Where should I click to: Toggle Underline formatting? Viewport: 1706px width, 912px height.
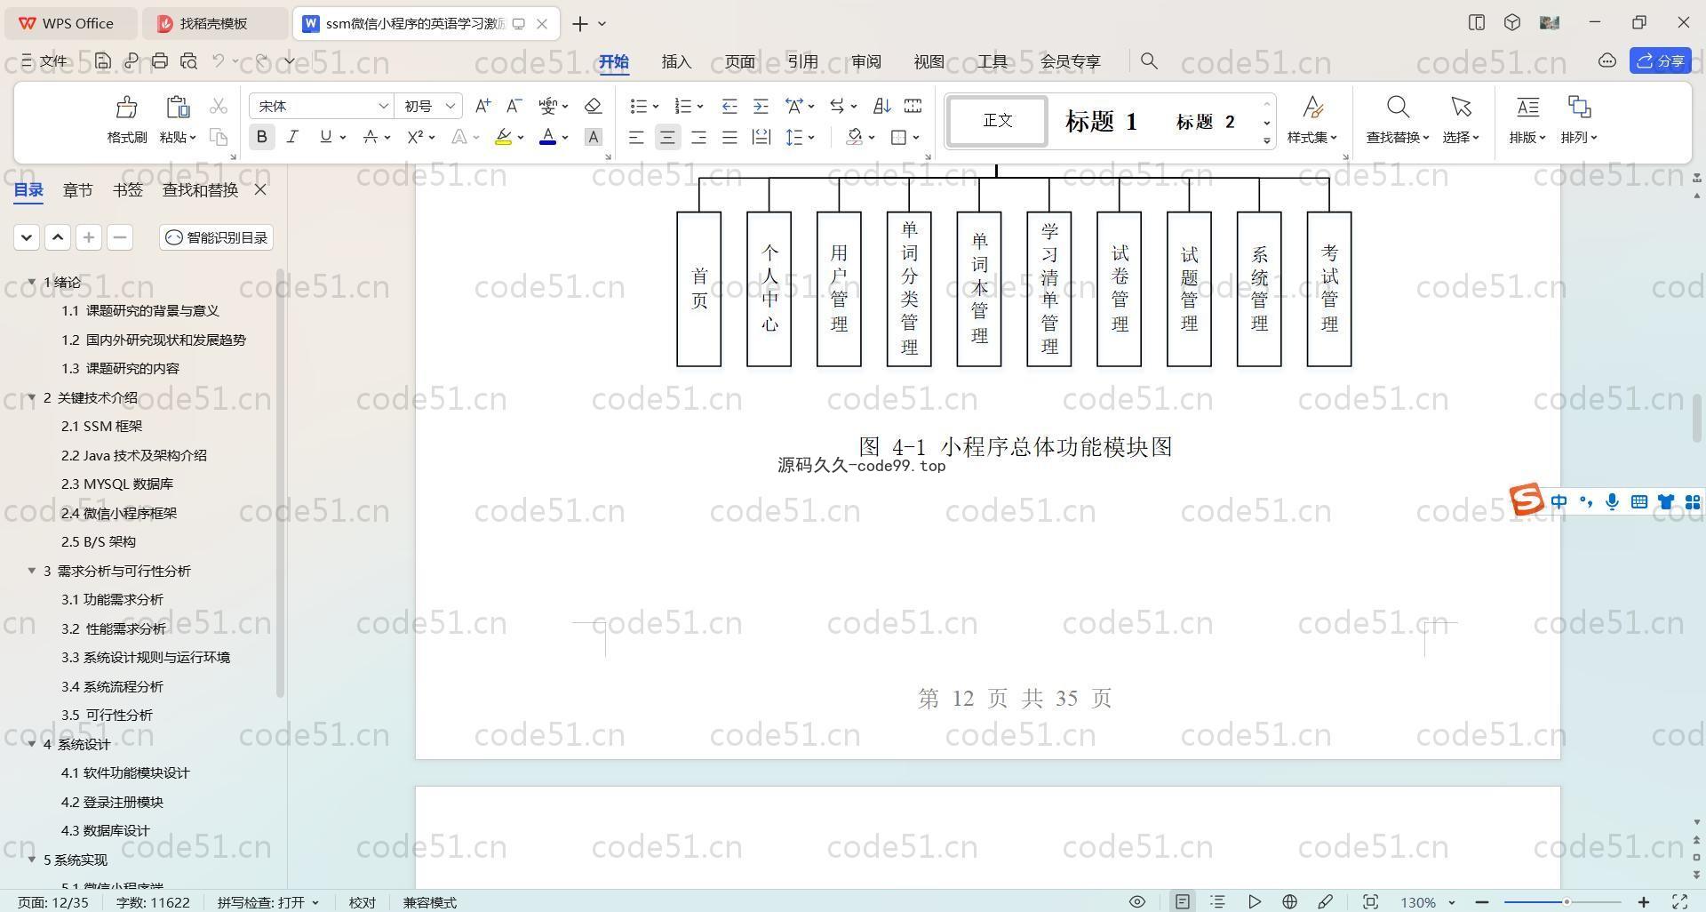[x=325, y=137]
